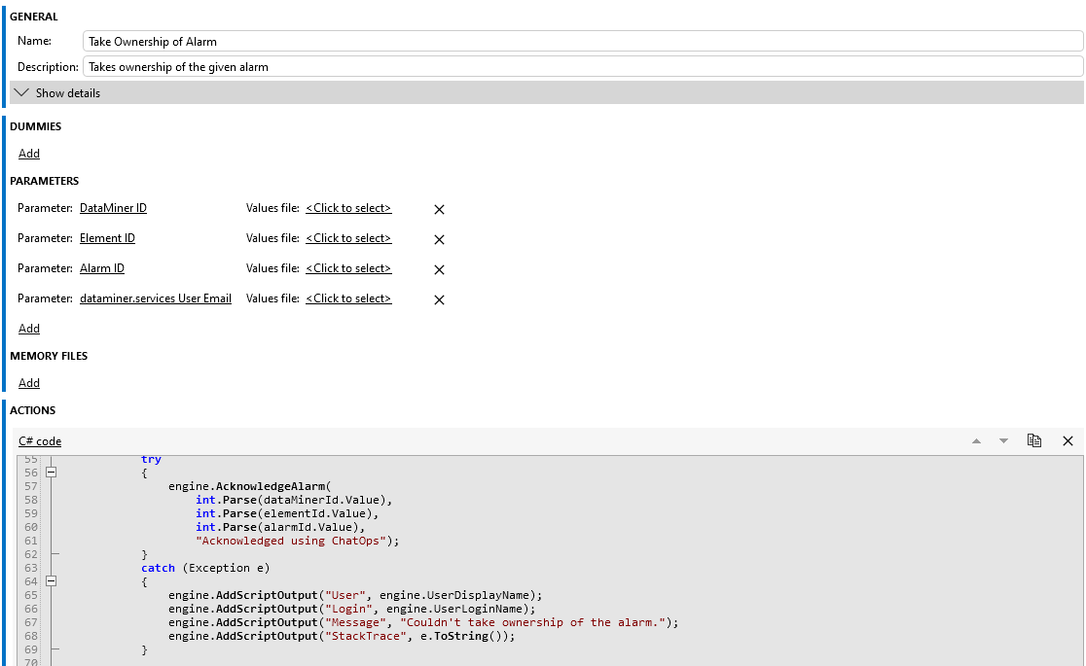Edit the script Description field
This screenshot has height=666, width=1086.
click(x=583, y=67)
